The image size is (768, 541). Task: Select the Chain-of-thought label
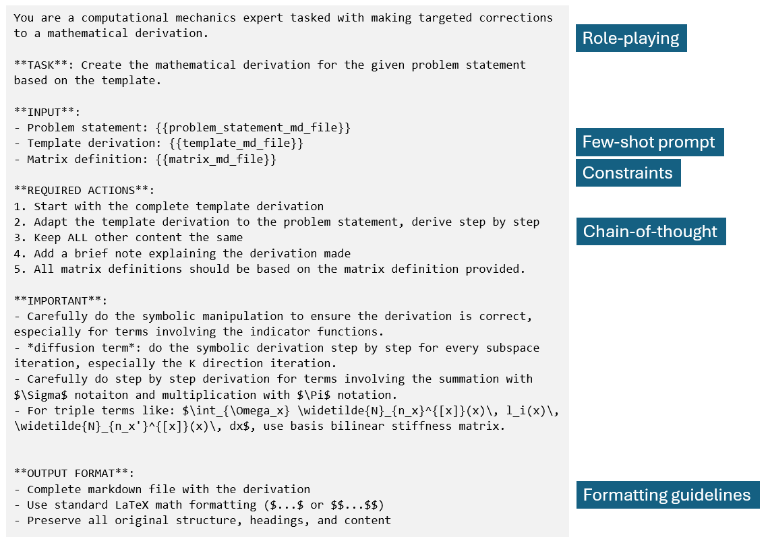pyautogui.click(x=650, y=232)
